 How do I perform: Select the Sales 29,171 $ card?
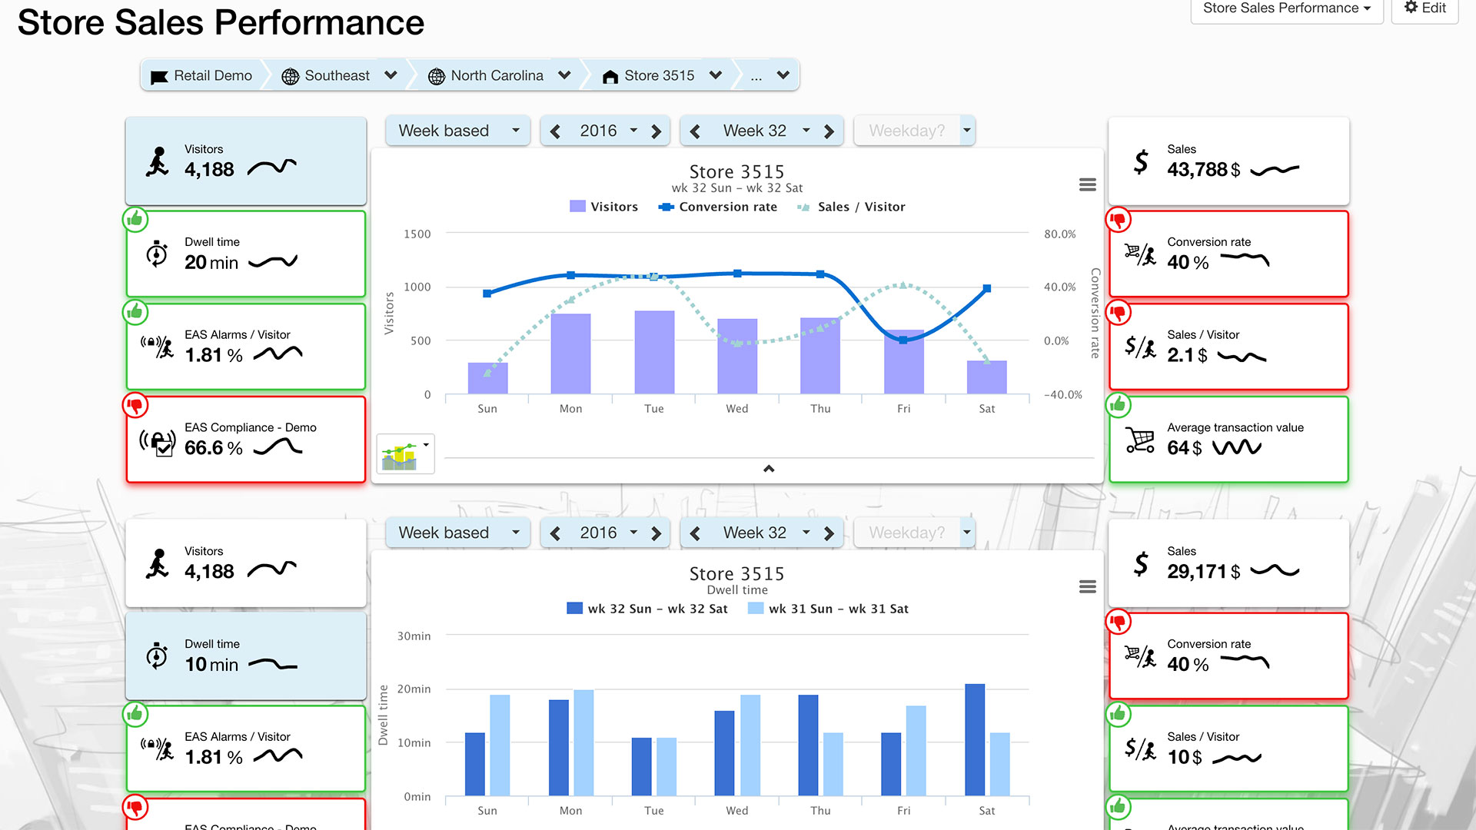pyautogui.click(x=1228, y=563)
